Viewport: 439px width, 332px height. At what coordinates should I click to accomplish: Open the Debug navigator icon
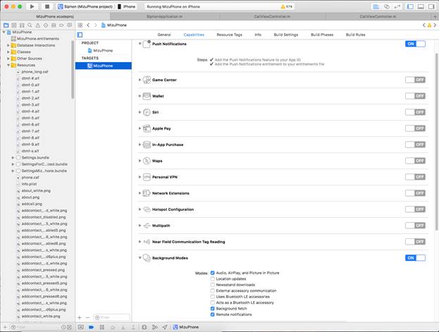coord(54,25)
